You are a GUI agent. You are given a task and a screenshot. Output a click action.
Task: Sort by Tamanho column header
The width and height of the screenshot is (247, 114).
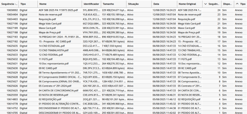click(x=114, y=4)
